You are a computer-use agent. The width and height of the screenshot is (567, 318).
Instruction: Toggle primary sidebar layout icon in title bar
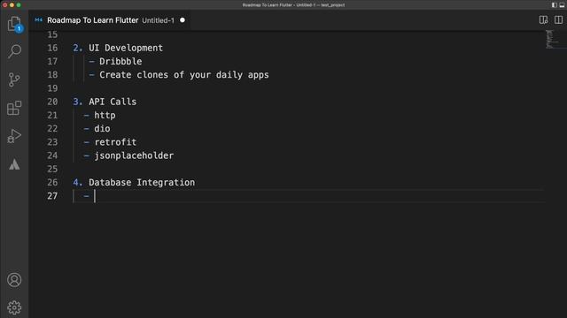pos(554,5)
